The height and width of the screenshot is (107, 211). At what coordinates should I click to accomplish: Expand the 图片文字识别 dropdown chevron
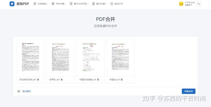click(x=88, y=4)
